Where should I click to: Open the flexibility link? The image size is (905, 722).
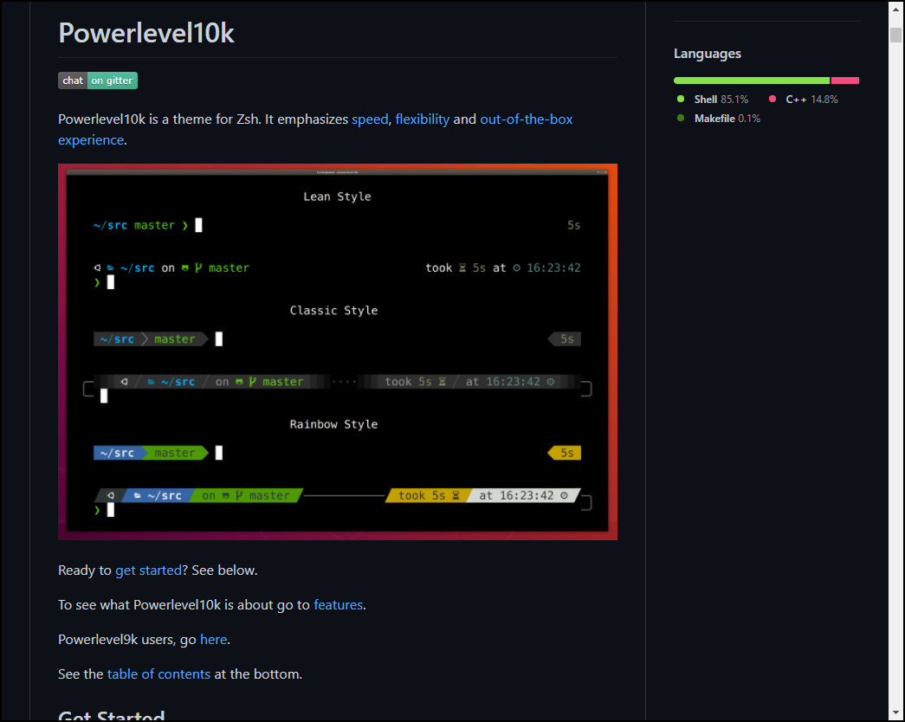point(423,119)
